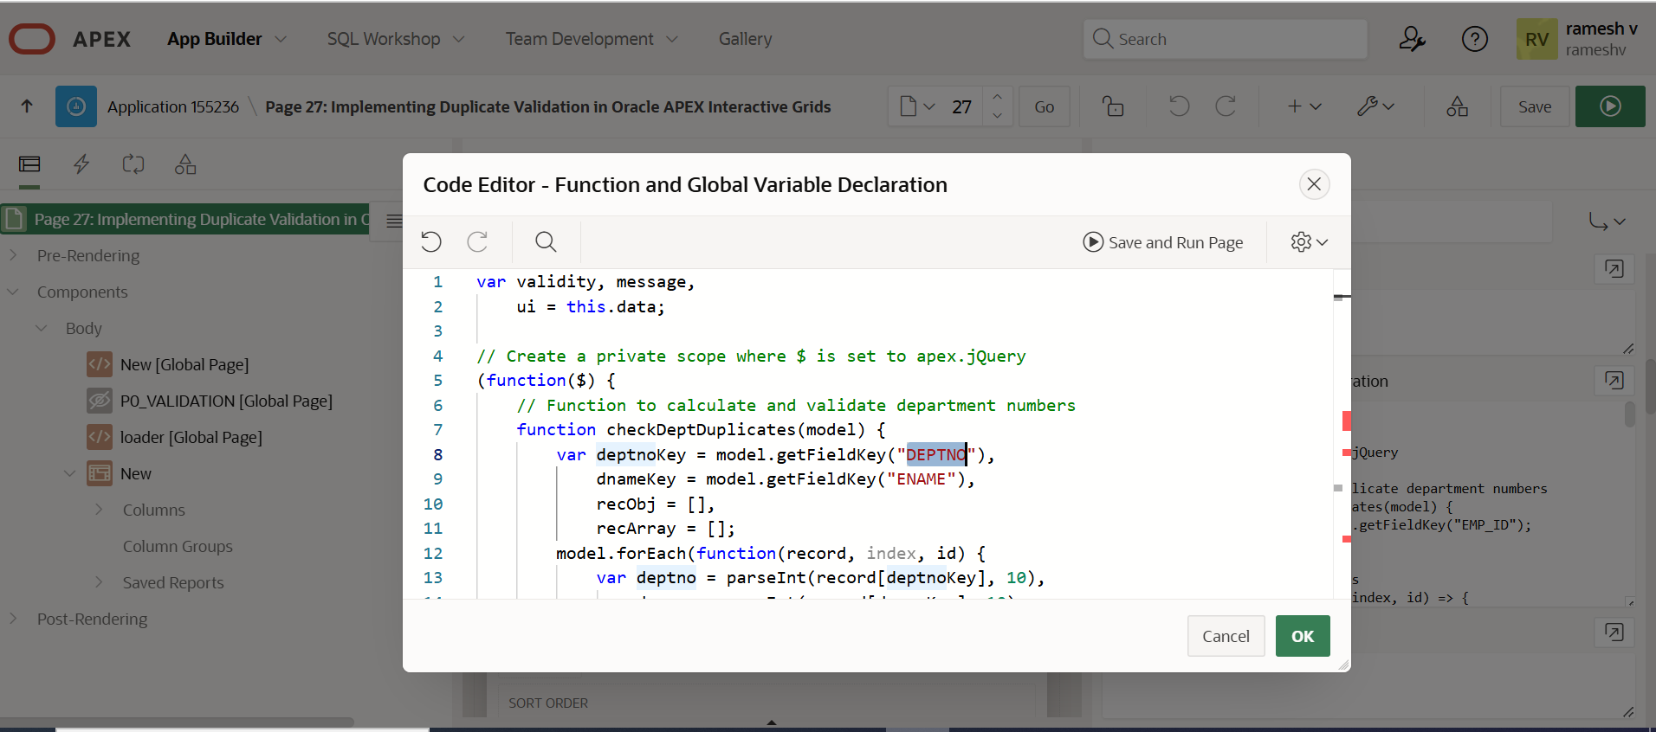Image resolution: width=1656 pixels, height=732 pixels.
Task: Collapse the Components node
Action: point(14,292)
